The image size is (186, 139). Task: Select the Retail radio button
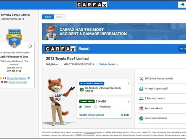(x=81, y=107)
